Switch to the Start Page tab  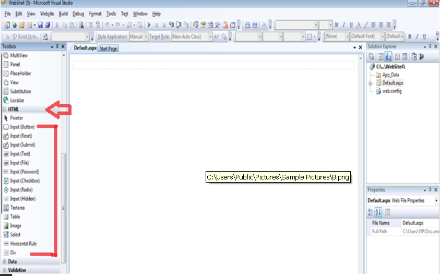pyautogui.click(x=109, y=49)
